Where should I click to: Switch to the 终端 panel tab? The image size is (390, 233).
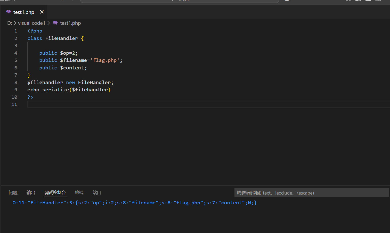[x=79, y=192]
